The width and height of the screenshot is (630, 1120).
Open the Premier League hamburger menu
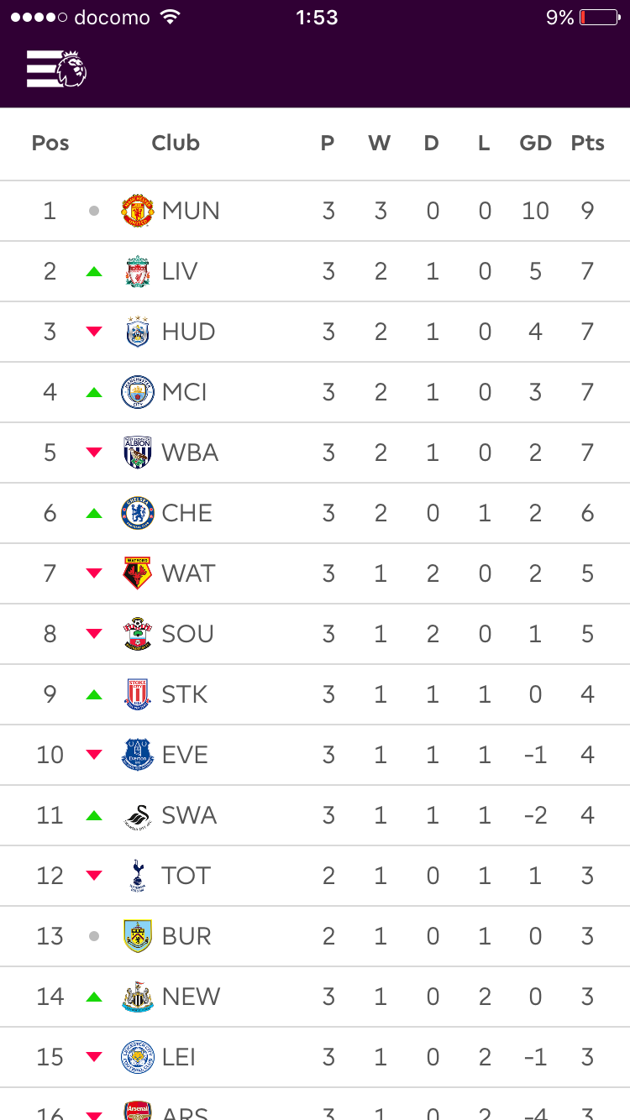tap(56, 69)
